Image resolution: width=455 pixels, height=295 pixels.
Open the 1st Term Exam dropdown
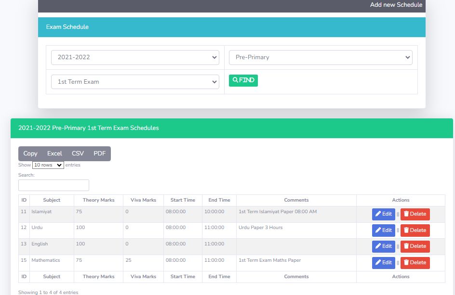coord(135,82)
